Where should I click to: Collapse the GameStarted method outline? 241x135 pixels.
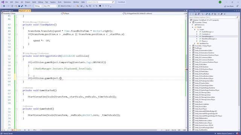(x=17, y=90)
